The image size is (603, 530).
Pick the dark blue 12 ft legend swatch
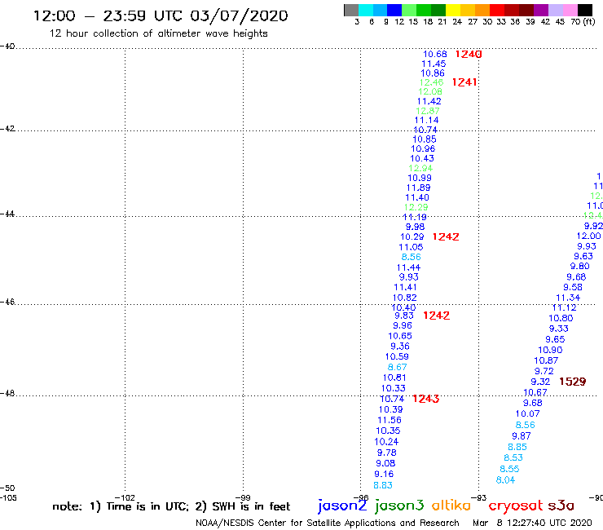[x=394, y=10]
